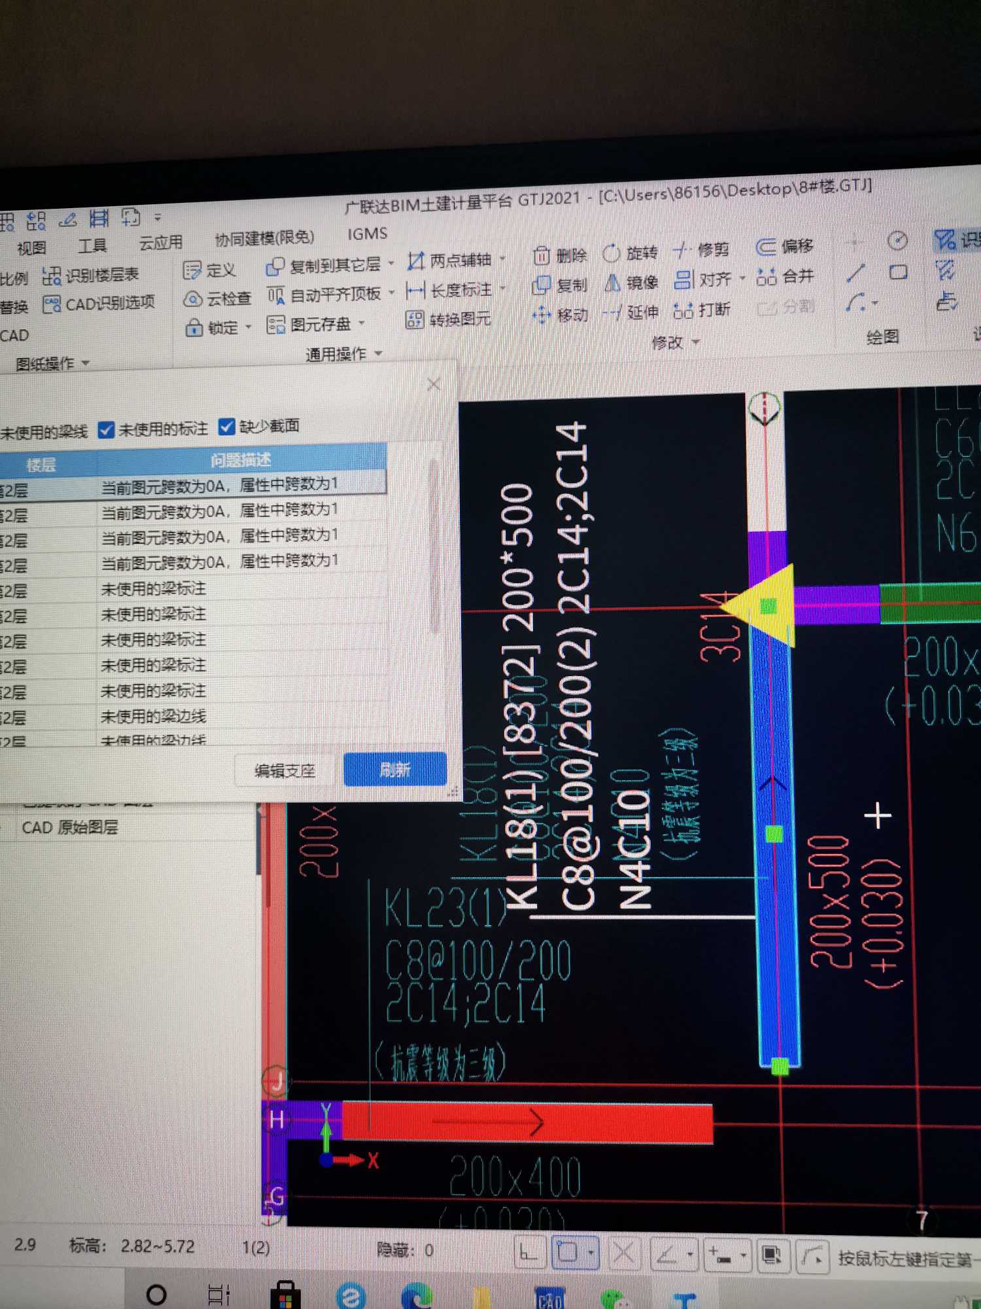Expand 图纸操作 group arrow

(x=86, y=363)
